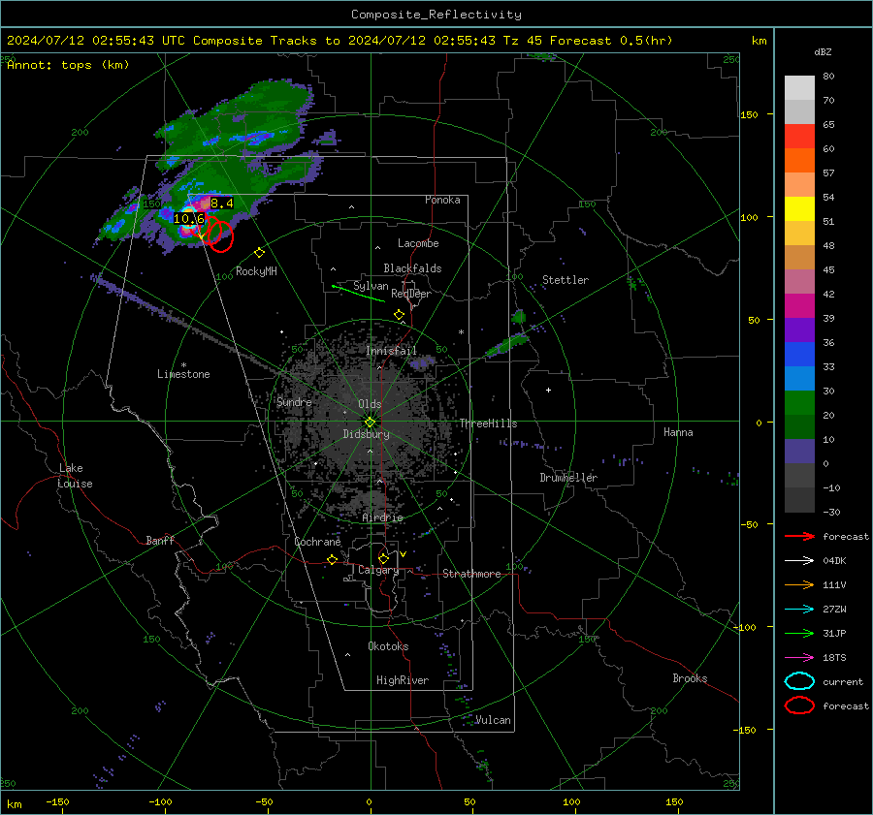Click the Blackfalds city label
This screenshot has height=815, width=873.
(x=412, y=268)
